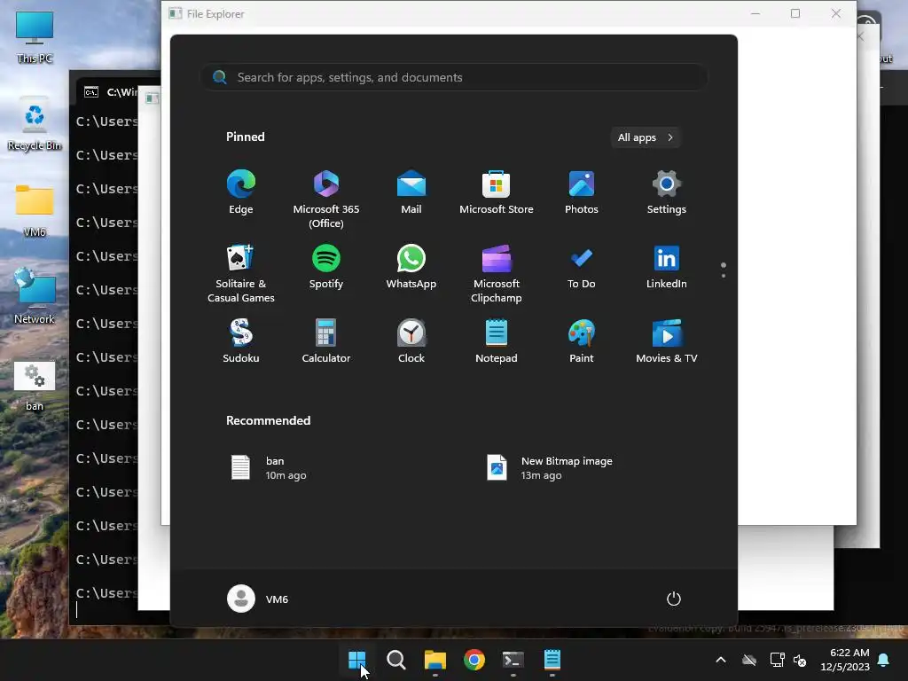Click the VM6 user account button

point(258,599)
